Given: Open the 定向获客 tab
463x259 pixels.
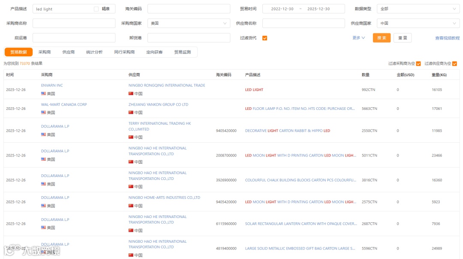Looking at the screenshot, I should (x=154, y=52).
